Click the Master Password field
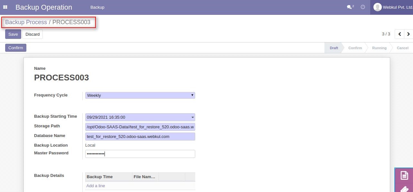The image size is (413, 192). [x=140, y=154]
